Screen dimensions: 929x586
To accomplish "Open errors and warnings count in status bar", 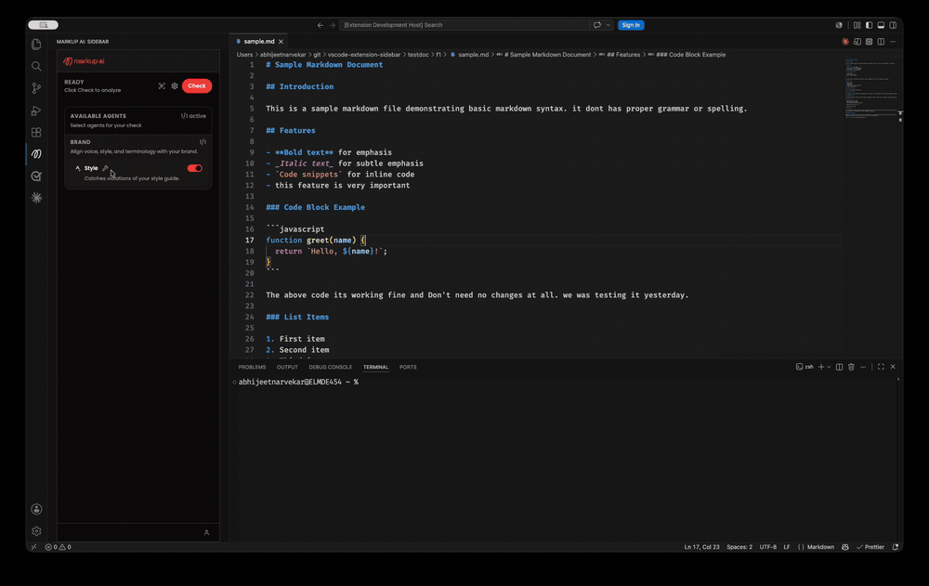I will (58, 547).
